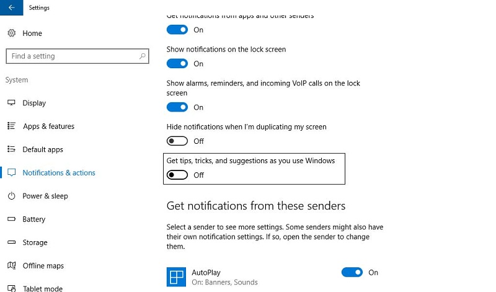This screenshot has height=292, width=496.
Task: Toggle alarms, reminders, and VoIP calls switch
Action: point(177,107)
